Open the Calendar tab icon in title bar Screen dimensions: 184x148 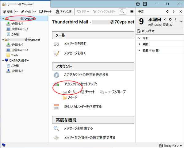coord(138,4)
